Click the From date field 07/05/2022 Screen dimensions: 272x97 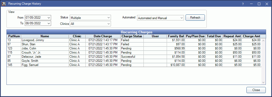(36, 18)
